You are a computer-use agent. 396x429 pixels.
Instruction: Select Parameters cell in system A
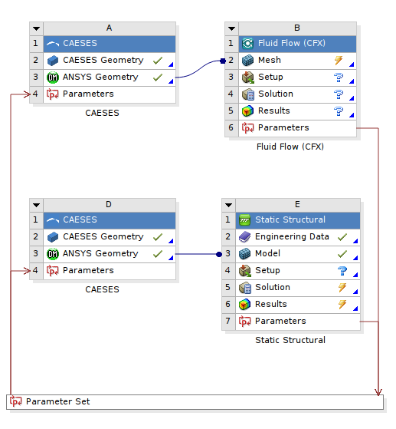[x=110, y=94]
